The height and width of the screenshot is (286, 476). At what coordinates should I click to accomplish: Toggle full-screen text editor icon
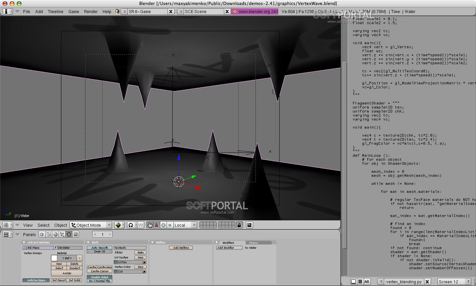[x=353, y=282]
